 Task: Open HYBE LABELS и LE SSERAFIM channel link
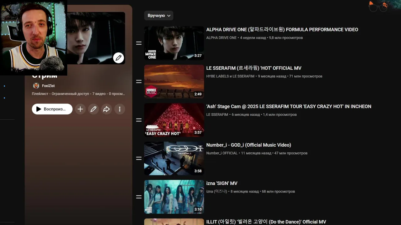pyautogui.click(x=230, y=76)
